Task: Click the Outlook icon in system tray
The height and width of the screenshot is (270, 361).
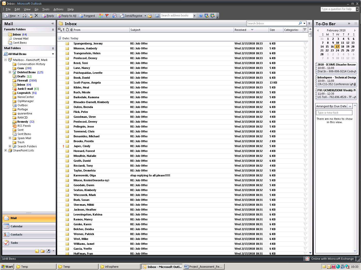Action: (329, 267)
